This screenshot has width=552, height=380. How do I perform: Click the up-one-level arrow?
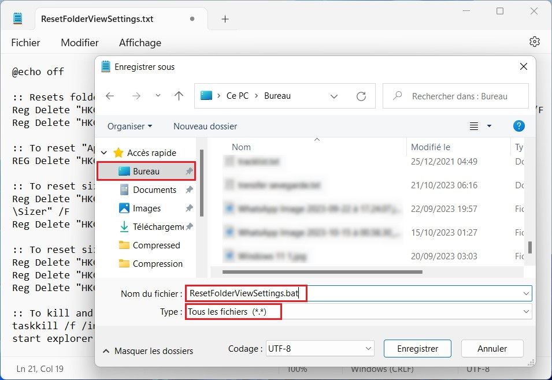point(179,96)
